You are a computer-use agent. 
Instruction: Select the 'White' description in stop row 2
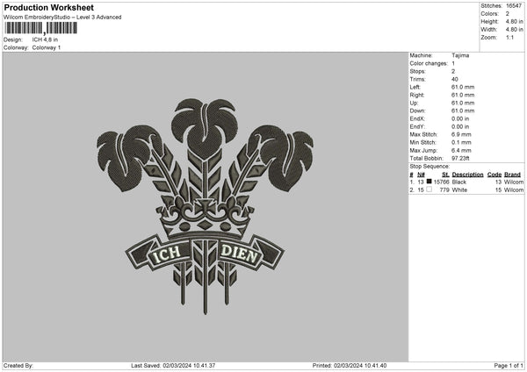459,190
